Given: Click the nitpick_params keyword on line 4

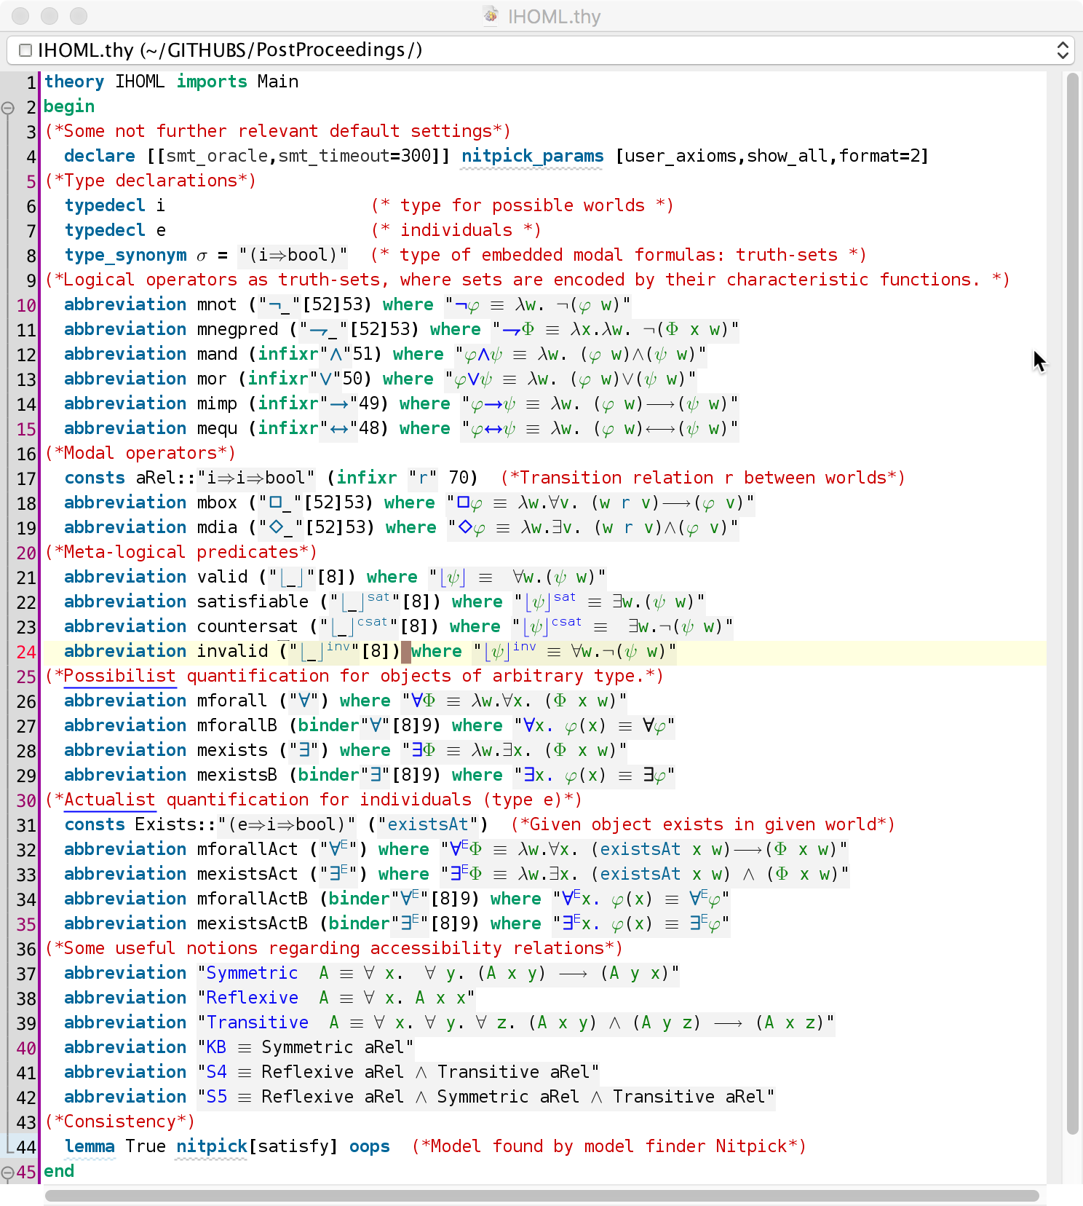Looking at the screenshot, I should coord(532,156).
